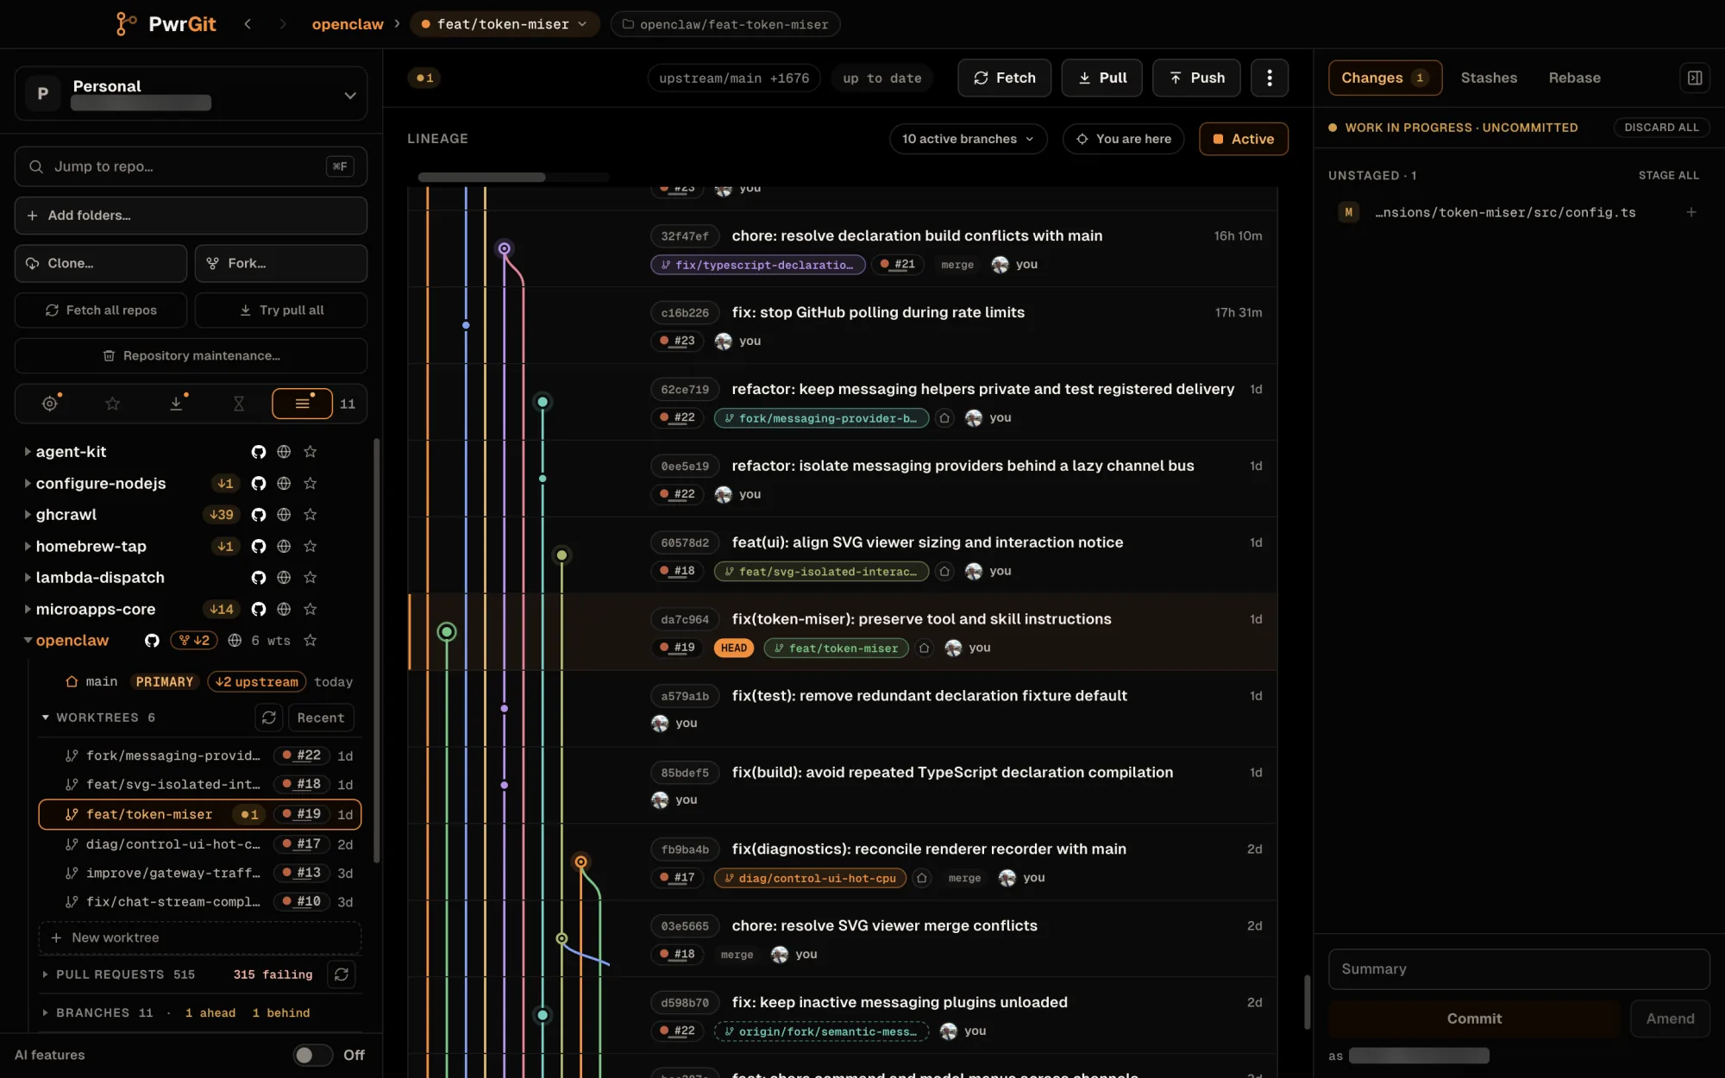Click the Pull button
Image resolution: width=1725 pixels, height=1078 pixels.
[1101, 78]
